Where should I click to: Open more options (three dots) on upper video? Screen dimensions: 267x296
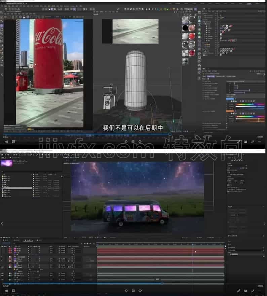point(260,142)
